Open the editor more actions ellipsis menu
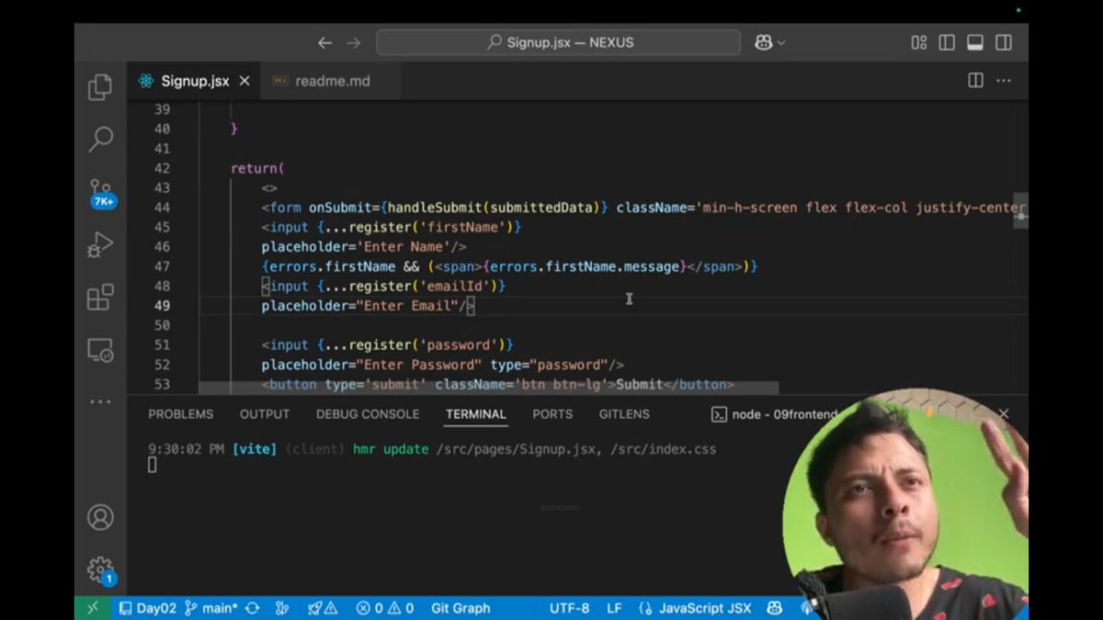This screenshot has height=620, width=1103. [x=1004, y=81]
